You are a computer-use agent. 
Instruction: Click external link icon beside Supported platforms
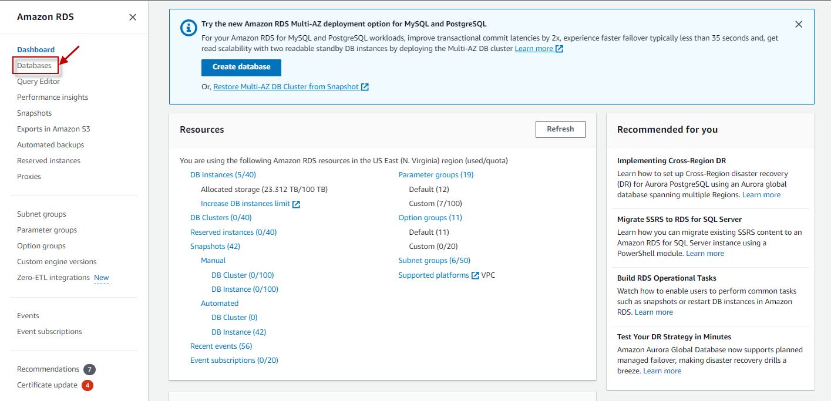475,275
